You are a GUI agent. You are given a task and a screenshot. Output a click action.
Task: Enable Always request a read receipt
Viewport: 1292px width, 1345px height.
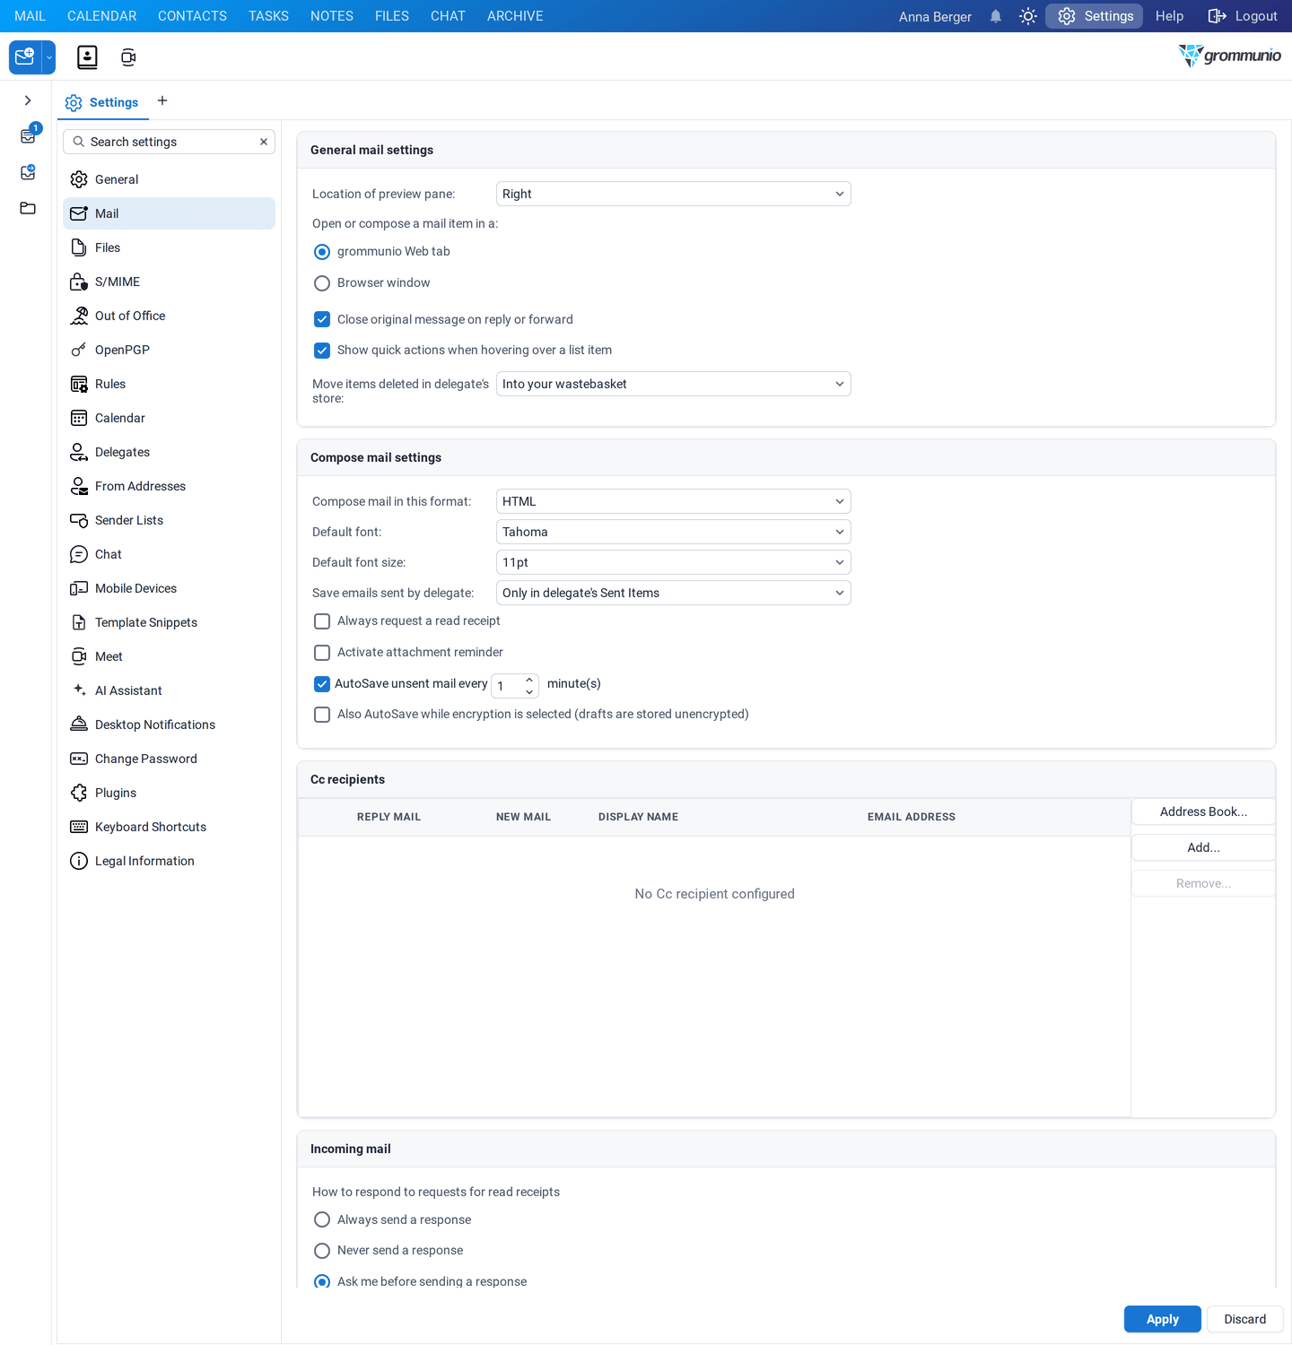(x=322, y=621)
